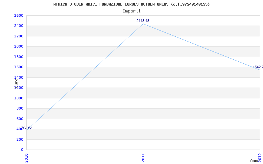Image resolution: width=263 pixels, height=164 pixels.
Task: Click the 375.93 data point label
Action: [26, 127]
